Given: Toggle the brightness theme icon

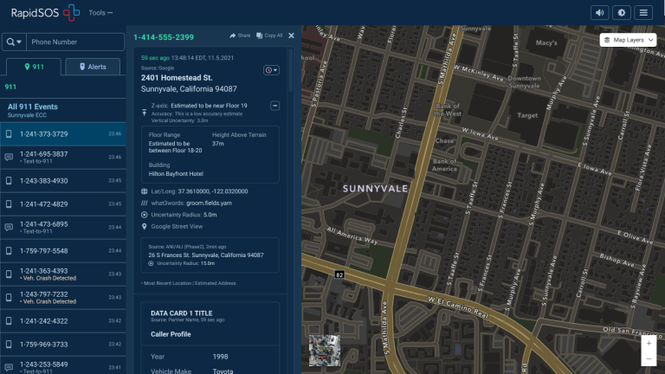Looking at the screenshot, I should (x=622, y=13).
